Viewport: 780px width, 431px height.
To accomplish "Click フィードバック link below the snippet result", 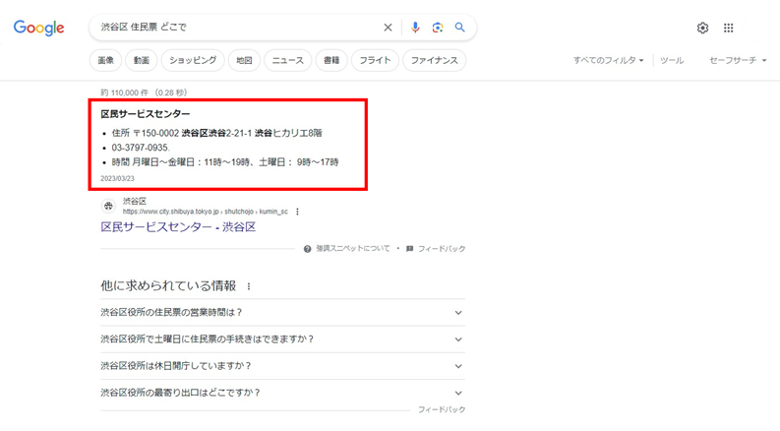I will (442, 248).
